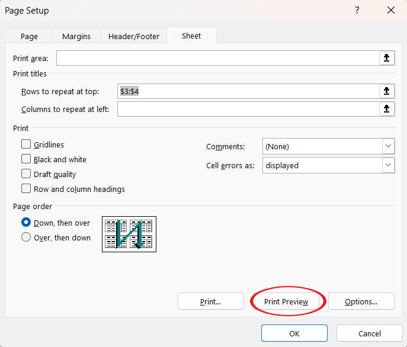The height and width of the screenshot is (347, 407).
Task: Choose Over, then down page order
Action: point(26,237)
